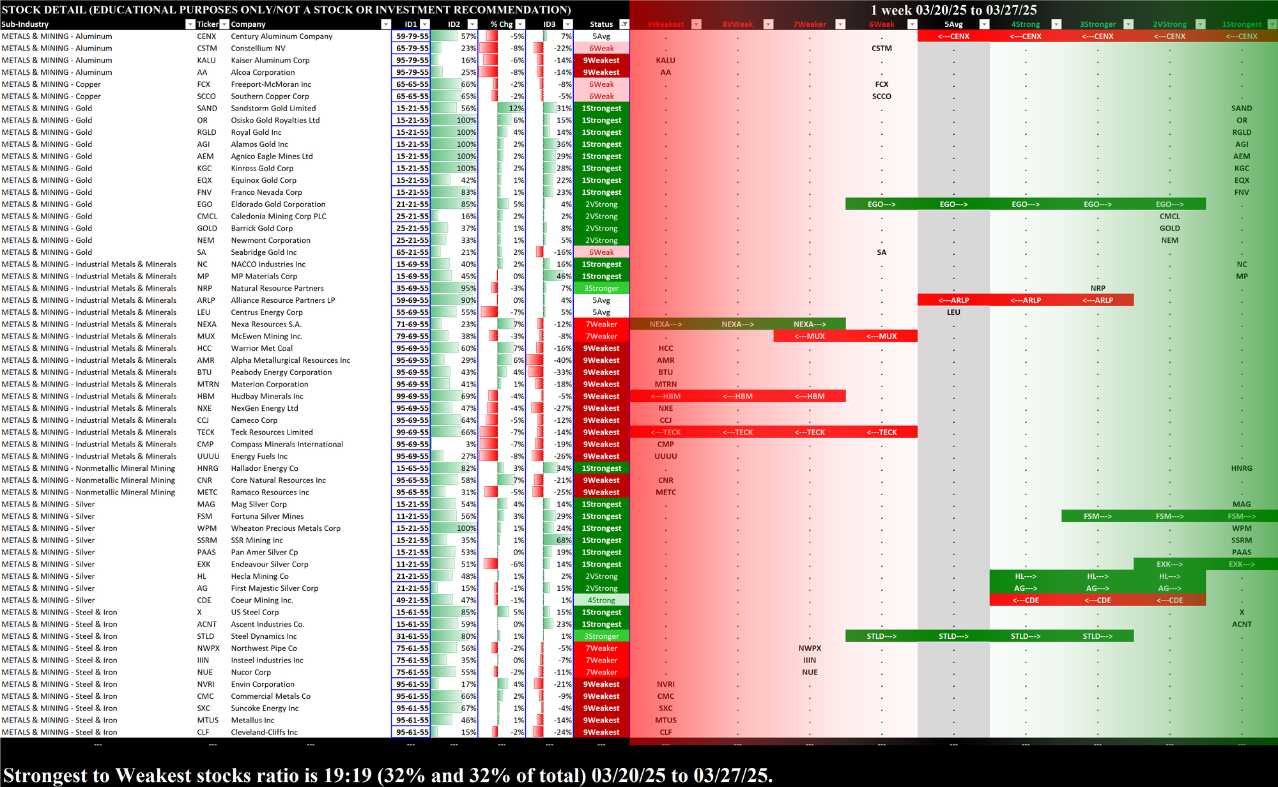Click the % Chg column filter arrow
This screenshot has width=1278, height=787.
(520, 24)
